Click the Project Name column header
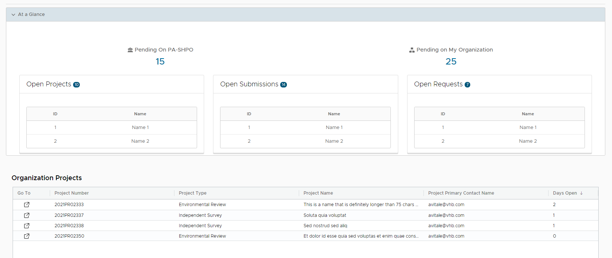This screenshot has height=258, width=612. pyautogui.click(x=318, y=193)
